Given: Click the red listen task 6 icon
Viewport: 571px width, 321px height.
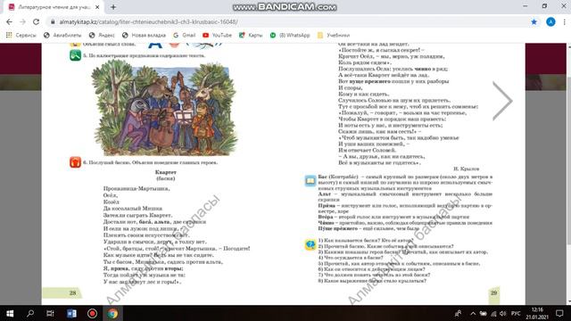Looking at the screenshot, I should pos(75,162).
